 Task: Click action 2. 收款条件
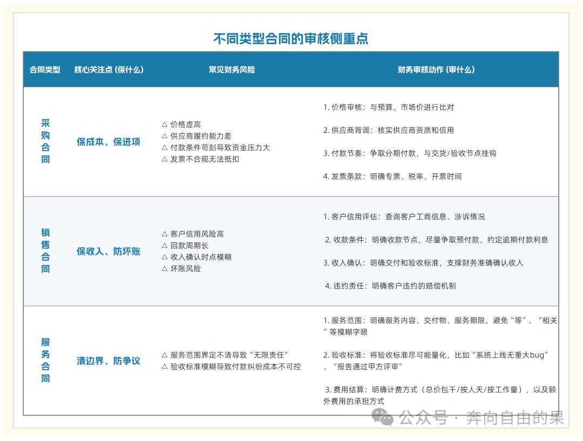click(x=437, y=240)
